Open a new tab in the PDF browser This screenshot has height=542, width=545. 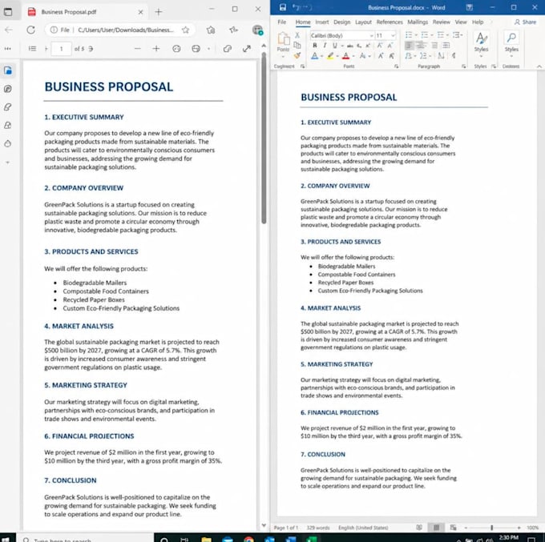[x=159, y=12]
